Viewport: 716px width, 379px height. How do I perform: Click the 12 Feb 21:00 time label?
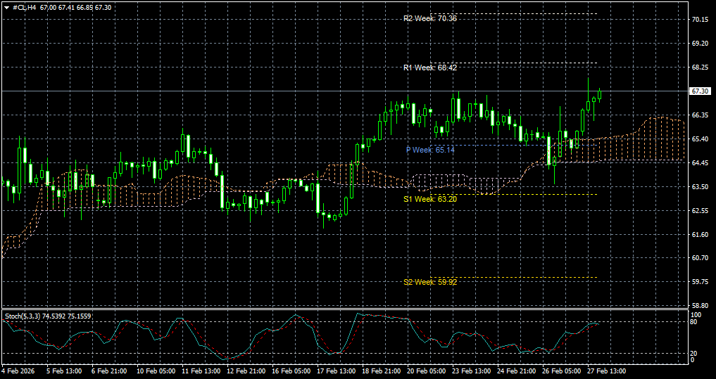coord(246,371)
